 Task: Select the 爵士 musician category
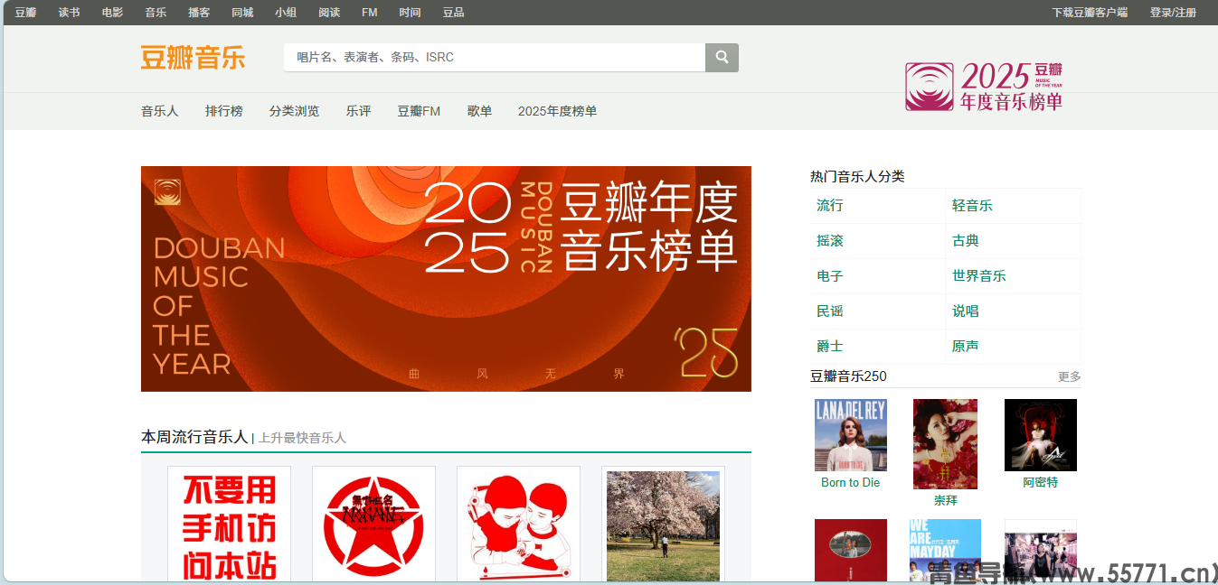pyautogui.click(x=829, y=347)
